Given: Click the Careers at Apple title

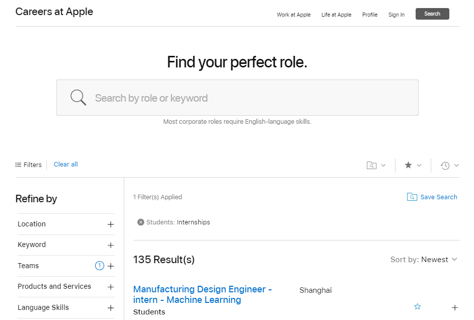Looking at the screenshot, I should pyautogui.click(x=54, y=12).
